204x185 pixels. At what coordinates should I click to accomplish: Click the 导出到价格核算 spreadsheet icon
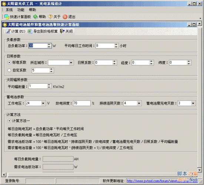[x=30, y=31]
